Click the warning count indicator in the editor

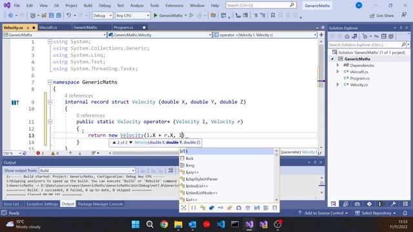click(x=55, y=153)
